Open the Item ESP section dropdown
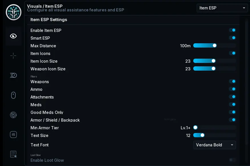Screen dimensions: 250x166 (222, 8)
